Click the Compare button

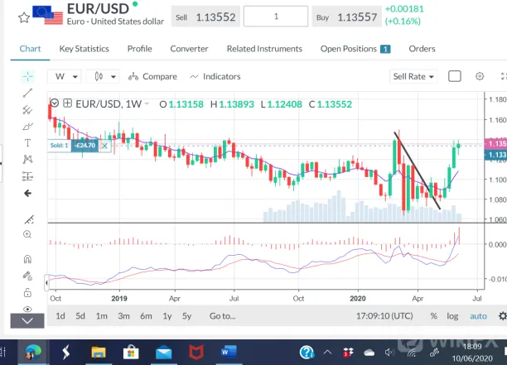tap(152, 76)
